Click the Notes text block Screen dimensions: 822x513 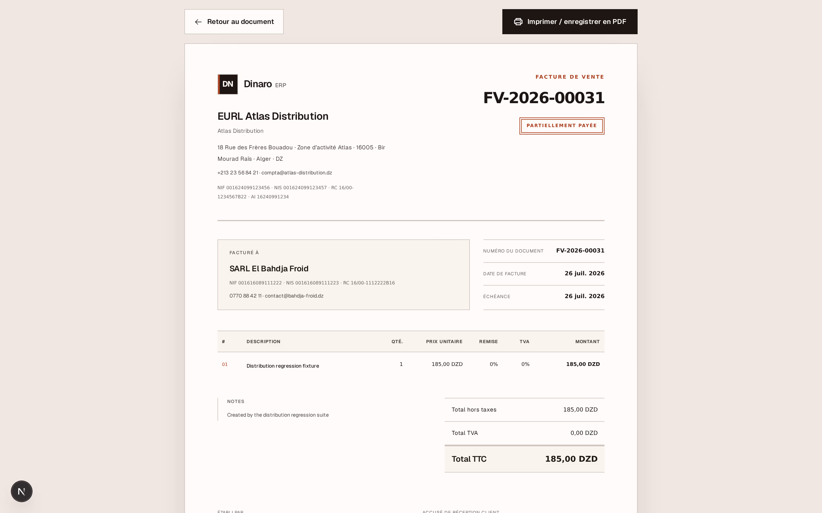tap(278, 408)
